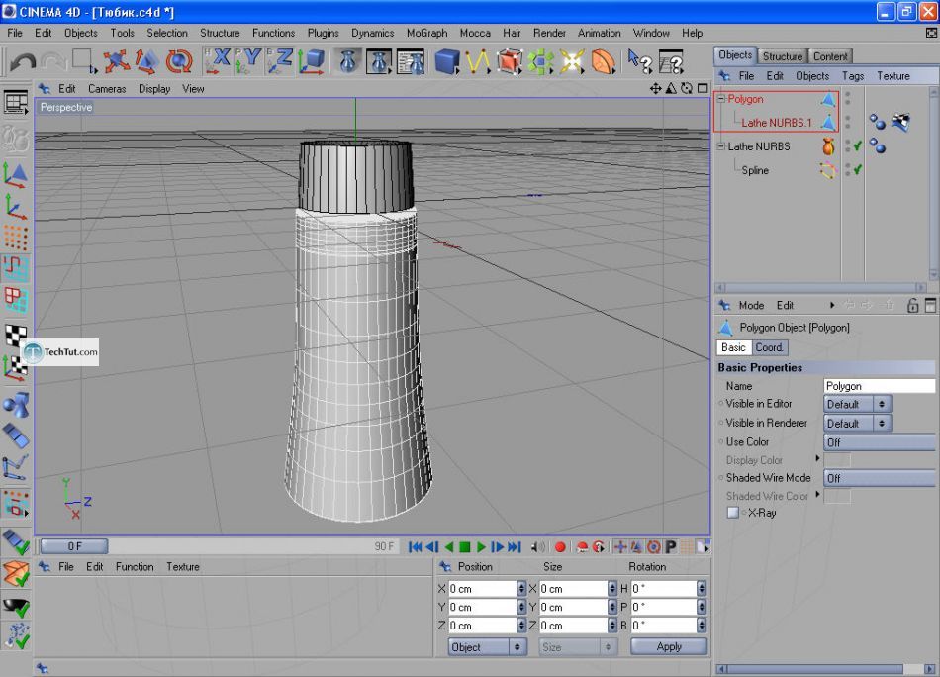
Task: Click the record keyframe red button
Action: [x=560, y=547]
